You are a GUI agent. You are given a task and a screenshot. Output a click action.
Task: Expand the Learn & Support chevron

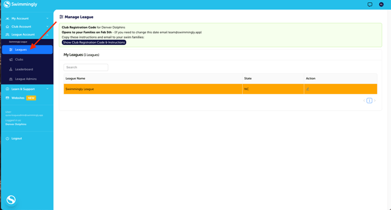click(x=47, y=89)
